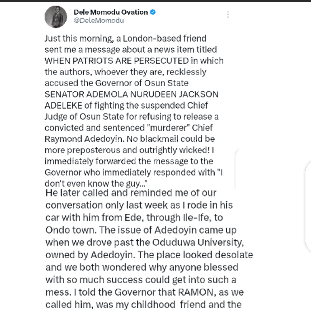Click the display name Dele Momodu Ovation
The height and width of the screenshot is (310, 311).
coord(111,12)
